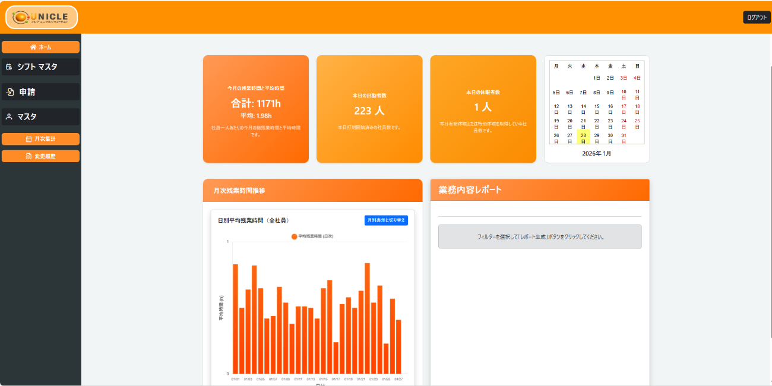Viewport: 772px width, 386px height.
Task: Click the UNICLE logo in the header
Action: click(41, 17)
